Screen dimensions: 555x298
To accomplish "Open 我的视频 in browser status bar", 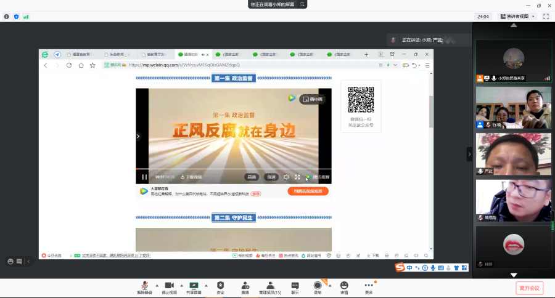I will click(x=242, y=256).
